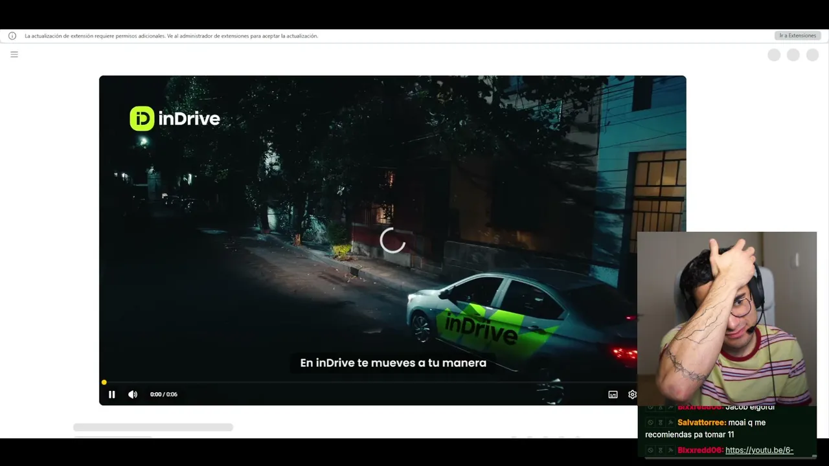Click username Salvattorree in chat
This screenshot has width=829, height=466.
[x=701, y=423]
